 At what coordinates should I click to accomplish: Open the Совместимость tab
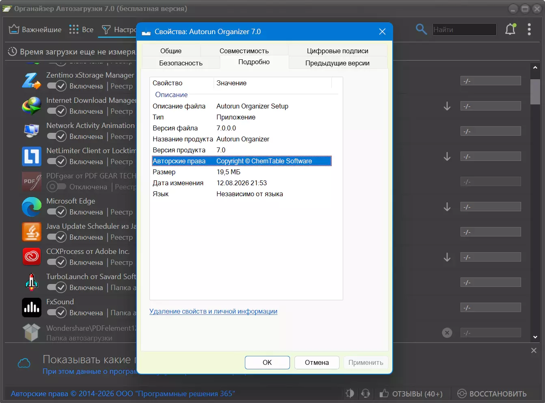244,51
